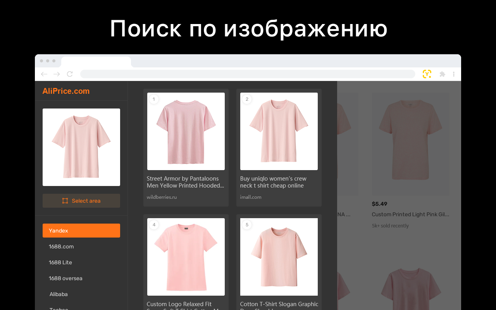Open result 2 pink t-shirt image
This screenshot has width=496, height=310.
pyautogui.click(x=279, y=131)
